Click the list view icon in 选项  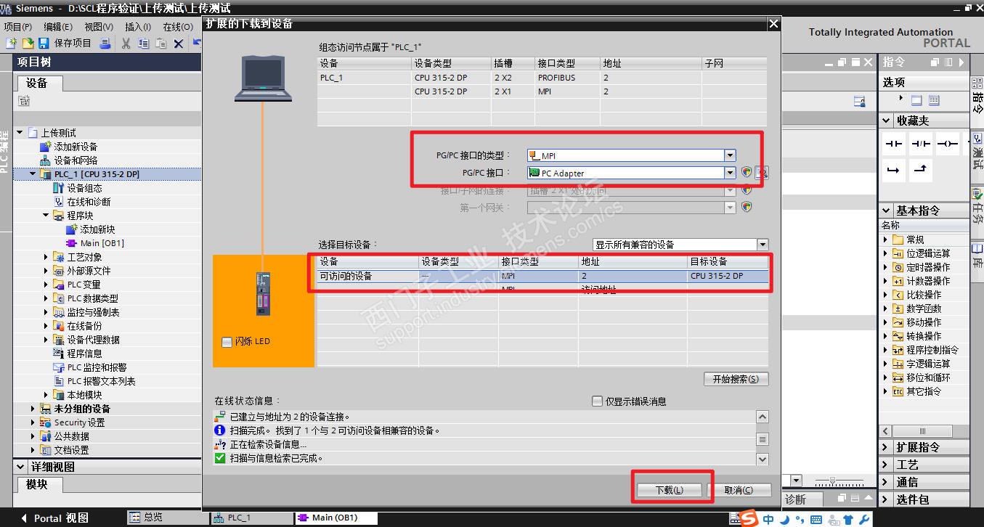(x=934, y=100)
